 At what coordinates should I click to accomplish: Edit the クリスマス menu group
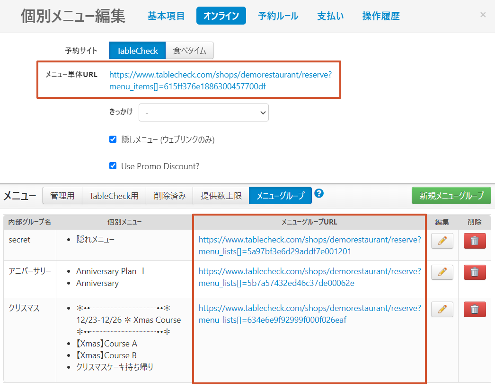[x=442, y=309]
